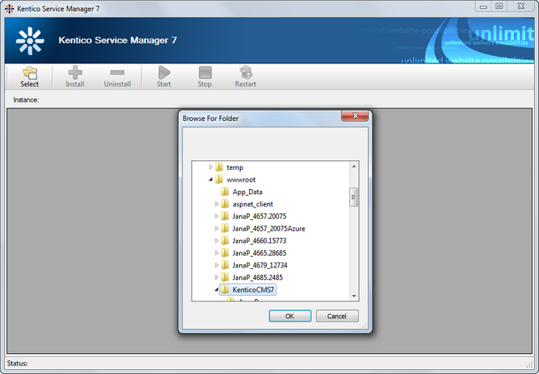539x374 pixels.
Task: Expand the JanaP_4665.28685 folder node
Action: click(217, 252)
